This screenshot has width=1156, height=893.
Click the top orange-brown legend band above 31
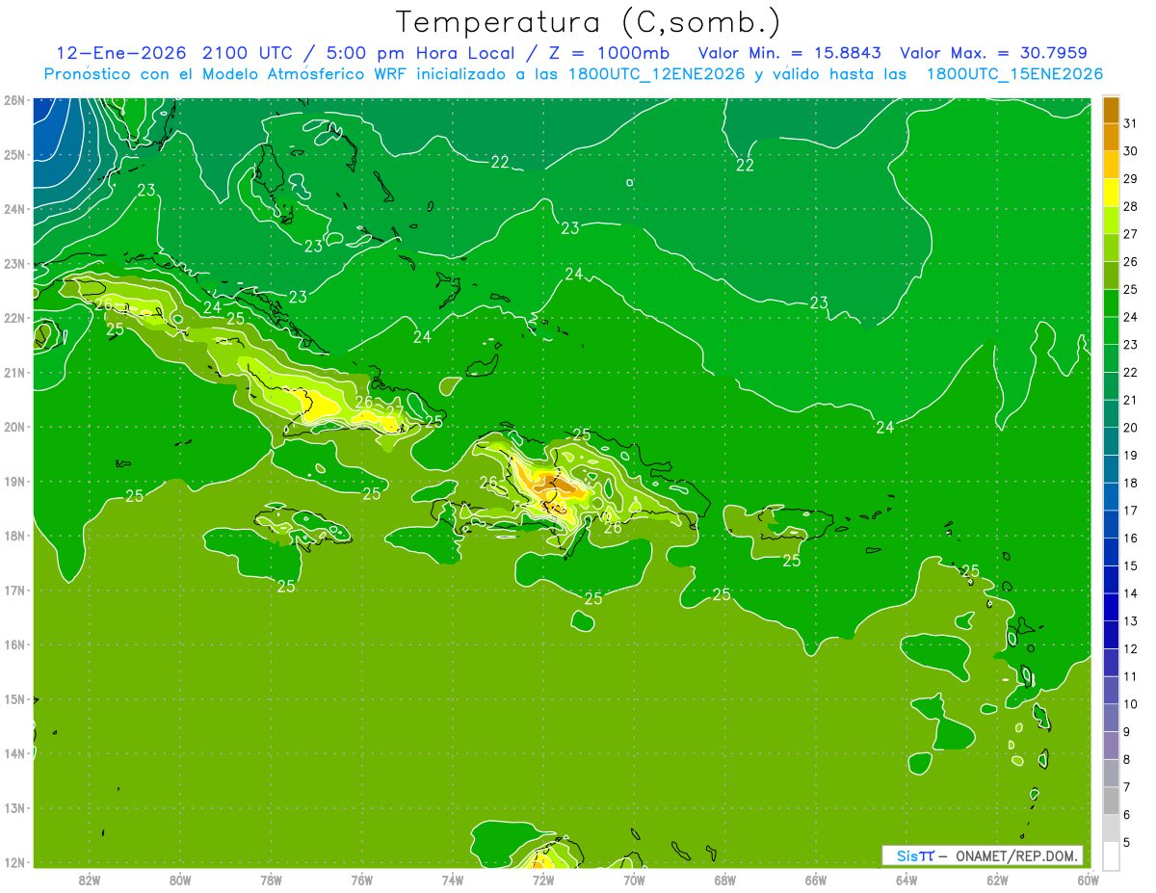pos(1111,109)
